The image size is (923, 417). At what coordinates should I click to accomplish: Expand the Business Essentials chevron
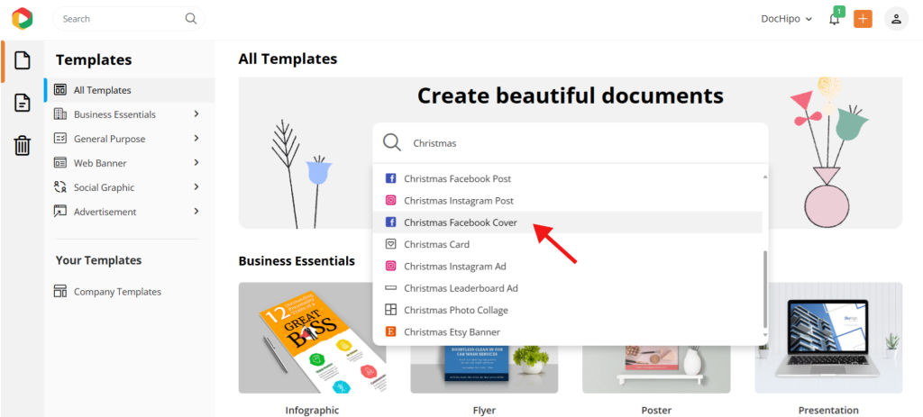coord(196,114)
